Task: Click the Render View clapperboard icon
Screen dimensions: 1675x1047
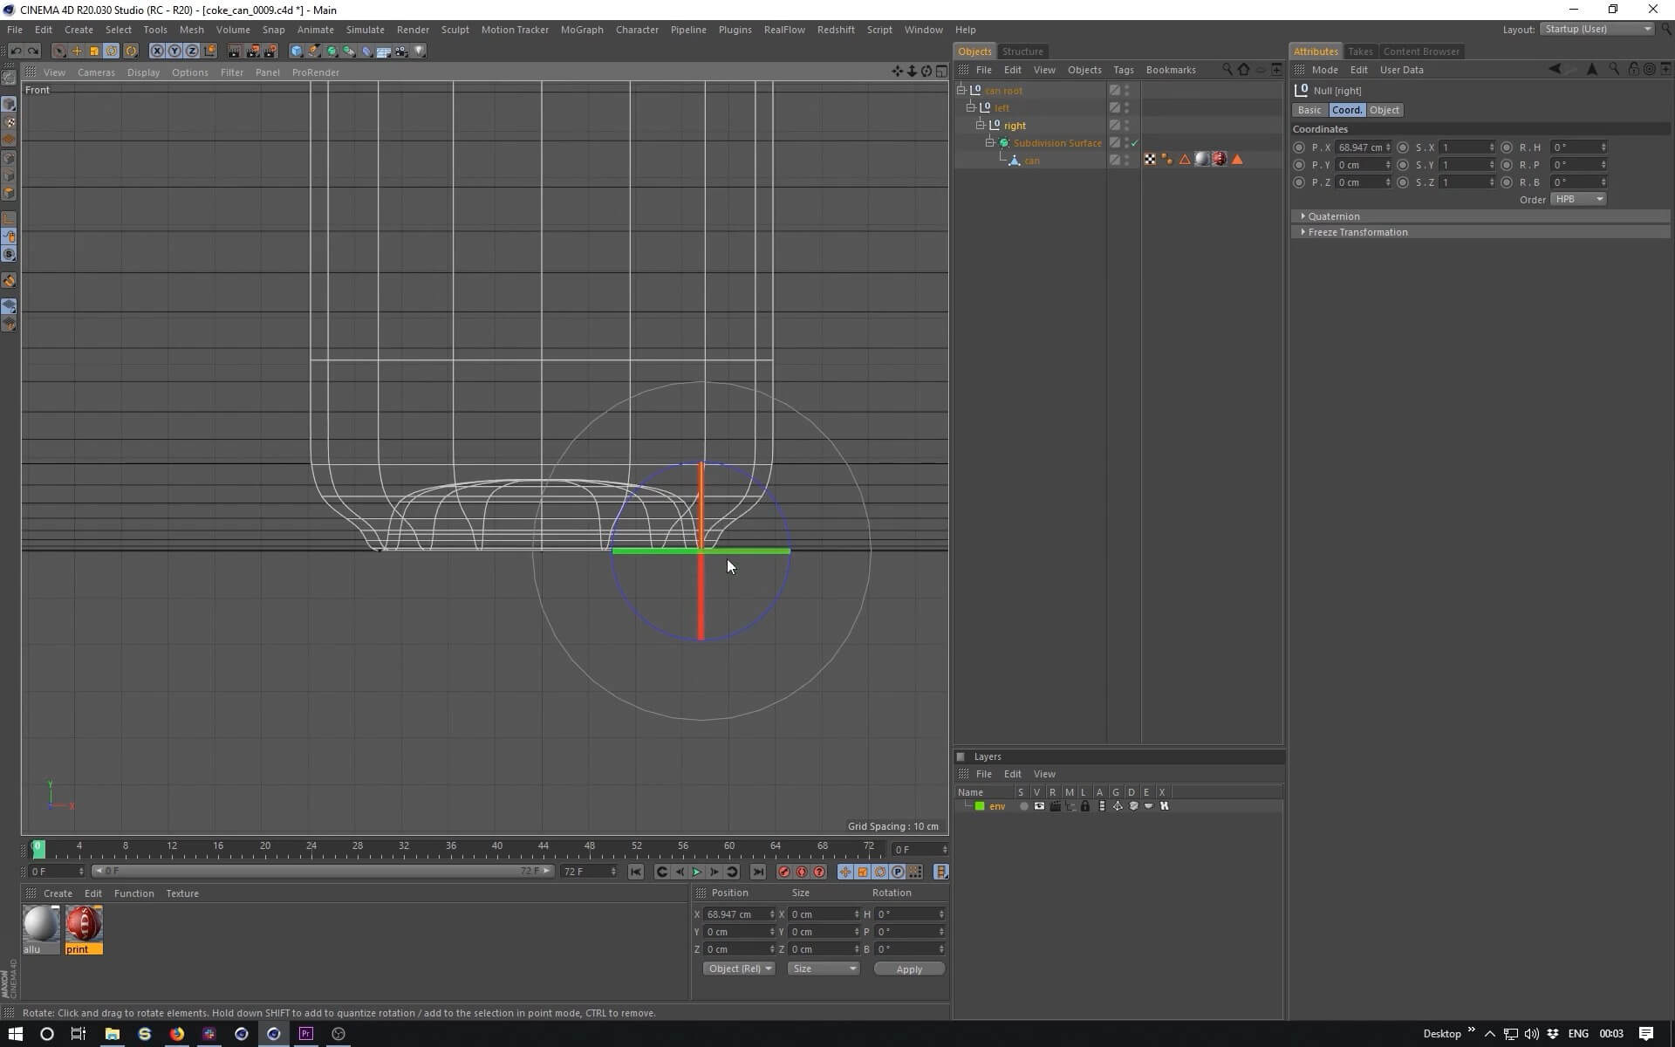Action: tap(234, 51)
